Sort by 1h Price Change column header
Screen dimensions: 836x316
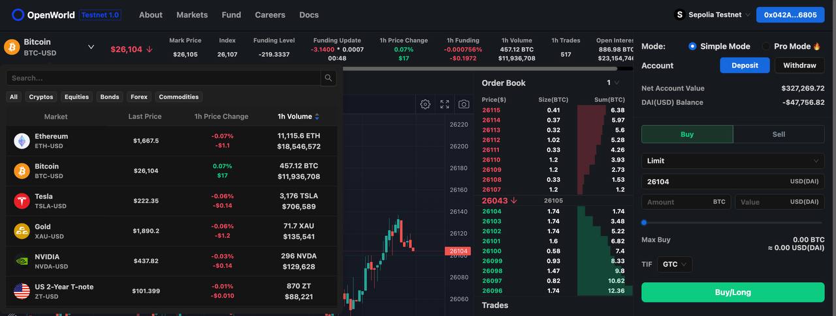(221, 117)
